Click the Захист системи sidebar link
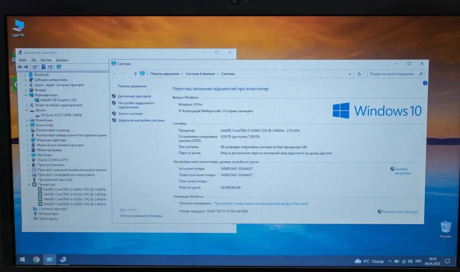The image size is (460, 272). click(130, 114)
